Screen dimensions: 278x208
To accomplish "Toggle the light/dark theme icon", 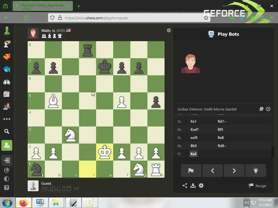I will pos(7,179).
